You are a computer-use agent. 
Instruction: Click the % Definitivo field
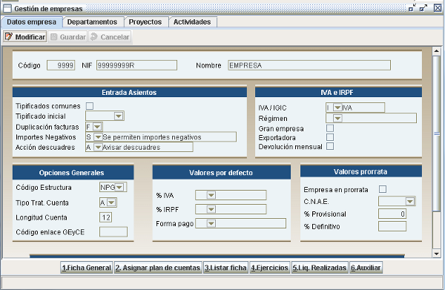[x=392, y=226]
